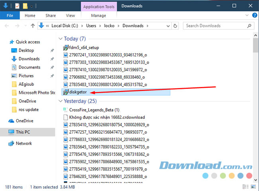Switch to the View ribbon tab
This screenshot has height=191, width=259.
pyautogui.click(x=71, y=15)
